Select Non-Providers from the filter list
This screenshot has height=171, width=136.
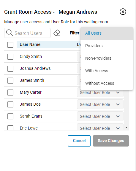click(x=107, y=58)
